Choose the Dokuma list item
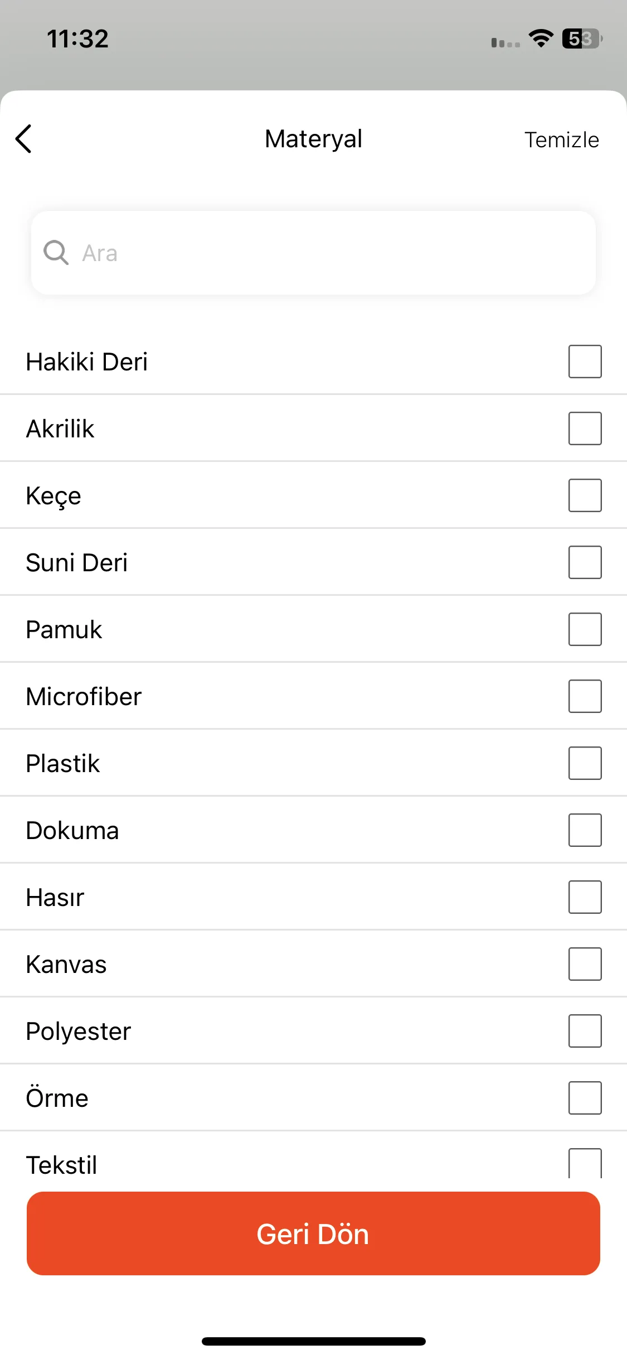Screen dimensions: 627x1359 [x=313, y=830]
